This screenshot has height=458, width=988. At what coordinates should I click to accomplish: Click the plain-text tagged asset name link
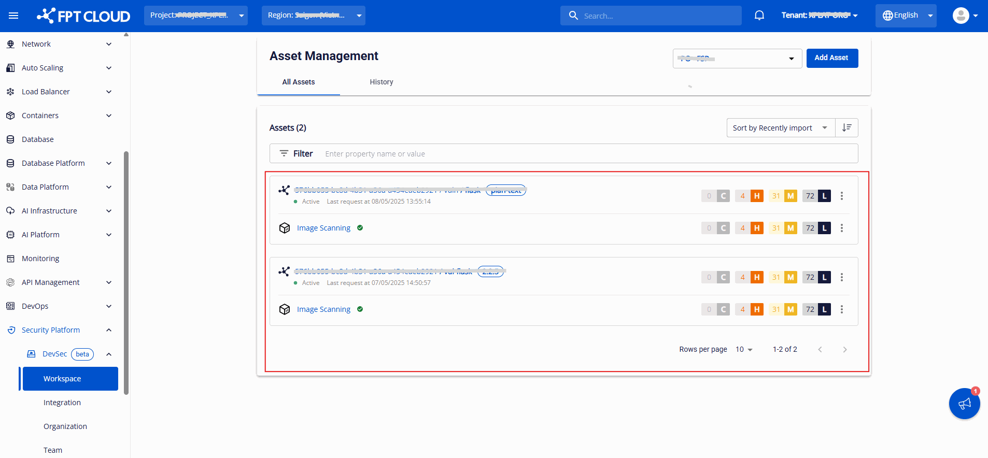pos(388,190)
